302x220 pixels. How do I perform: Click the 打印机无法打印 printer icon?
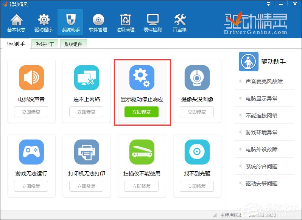point(87,152)
